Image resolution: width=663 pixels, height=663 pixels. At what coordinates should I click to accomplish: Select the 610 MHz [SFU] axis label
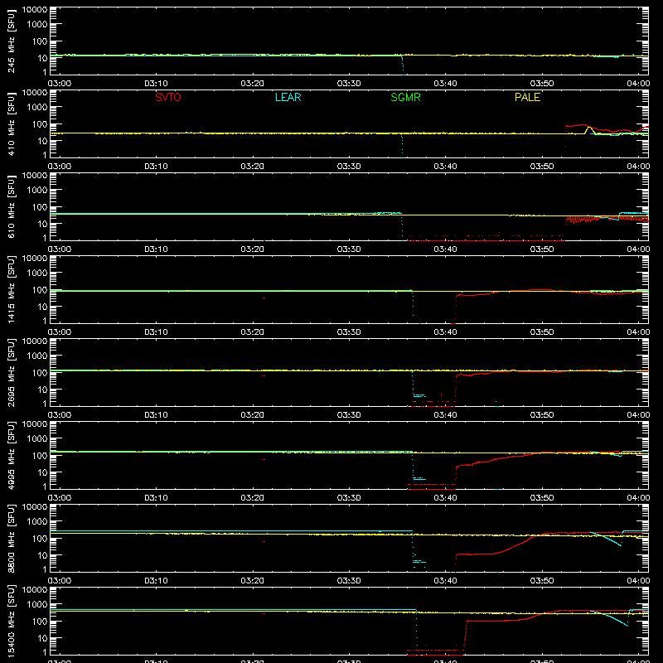click(12, 207)
